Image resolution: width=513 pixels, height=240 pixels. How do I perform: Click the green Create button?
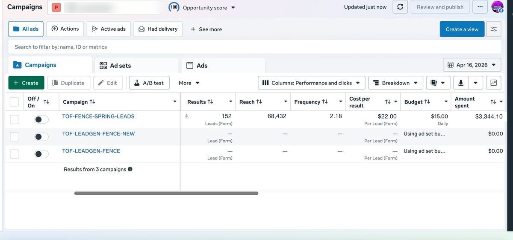(26, 83)
